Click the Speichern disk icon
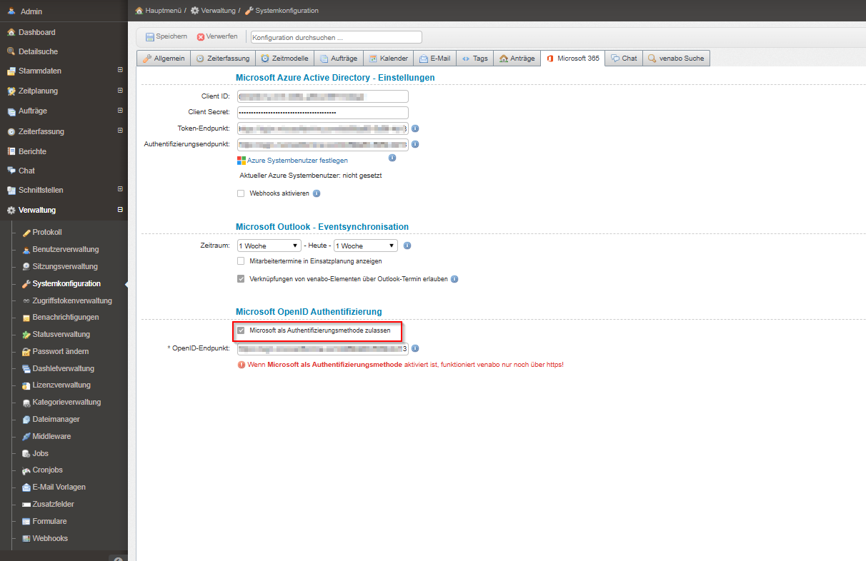The image size is (866, 561). pos(150,37)
